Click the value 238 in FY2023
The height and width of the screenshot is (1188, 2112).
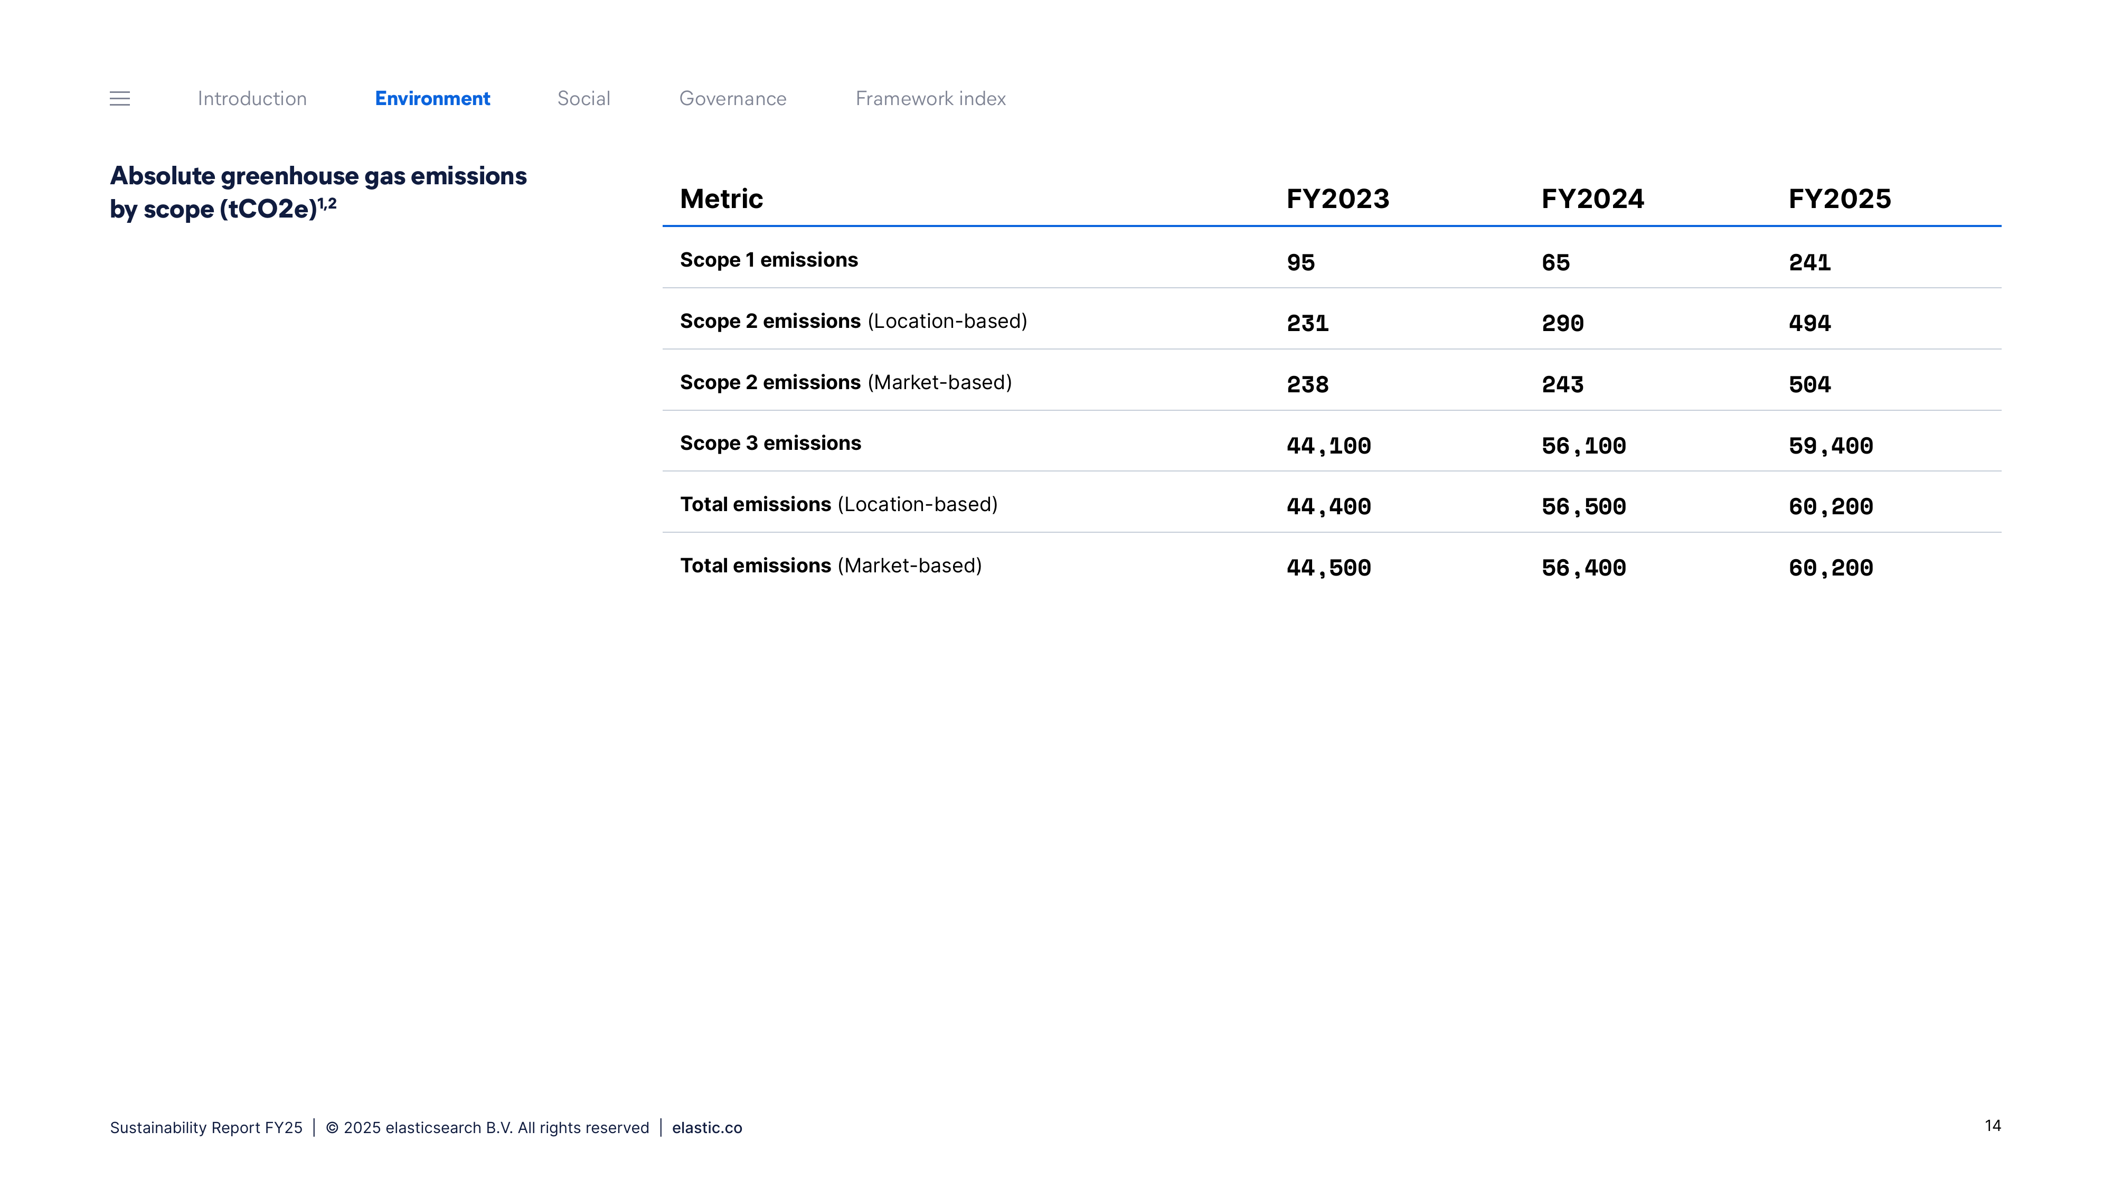[1307, 384]
